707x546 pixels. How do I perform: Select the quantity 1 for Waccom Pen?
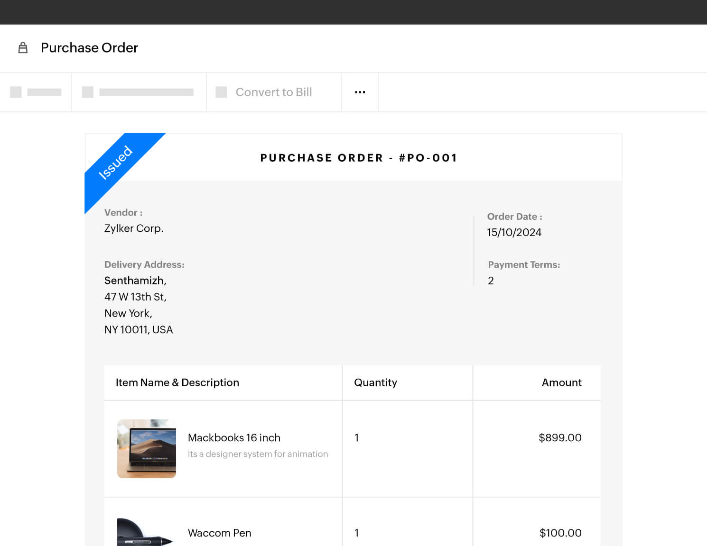(x=356, y=533)
